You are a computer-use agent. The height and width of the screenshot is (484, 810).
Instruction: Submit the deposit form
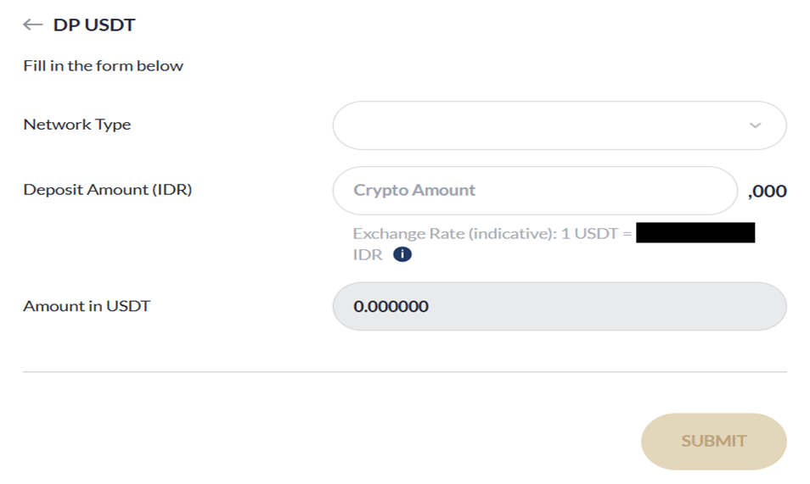tap(714, 441)
